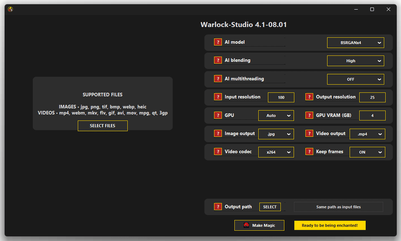Focus the GPU VRAM (GB) input field
The height and width of the screenshot is (241, 401).
[372, 116]
